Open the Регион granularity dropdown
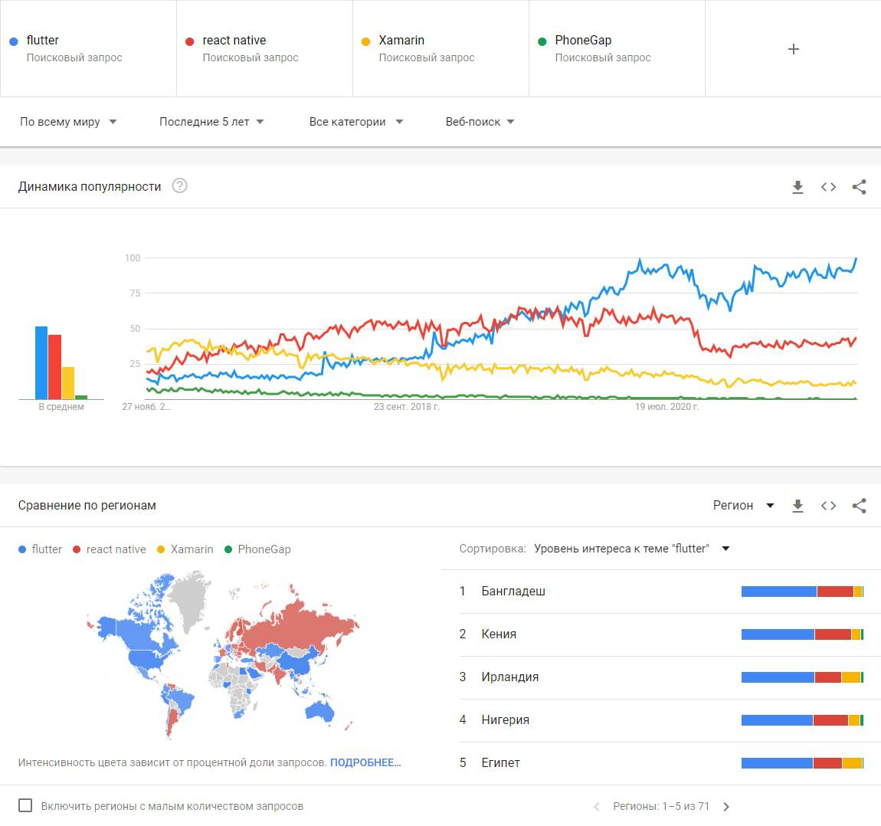881x826 pixels. (743, 506)
